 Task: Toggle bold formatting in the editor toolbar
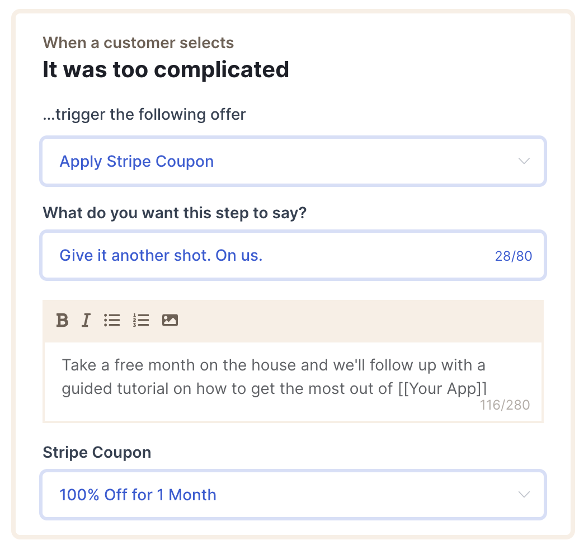coord(62,320)
